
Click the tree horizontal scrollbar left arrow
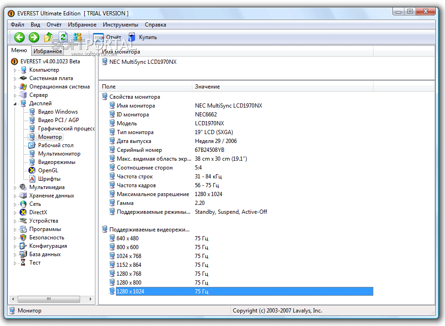click(x=13, y=299)
